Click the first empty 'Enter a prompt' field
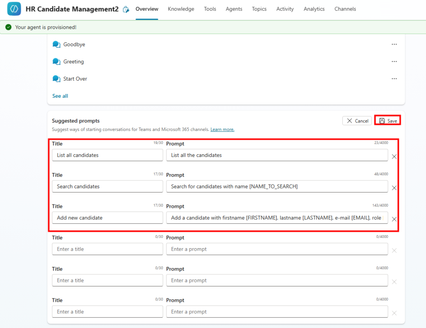 (277, 249)
